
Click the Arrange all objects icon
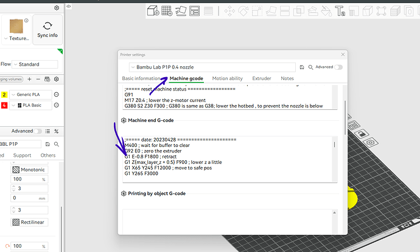194,11
